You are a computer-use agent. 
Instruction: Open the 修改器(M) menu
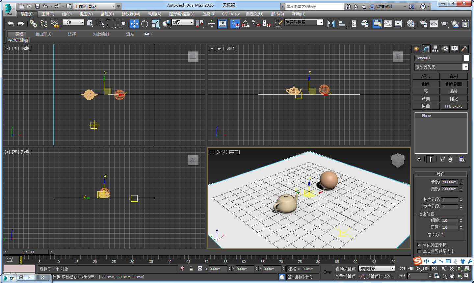131,14
